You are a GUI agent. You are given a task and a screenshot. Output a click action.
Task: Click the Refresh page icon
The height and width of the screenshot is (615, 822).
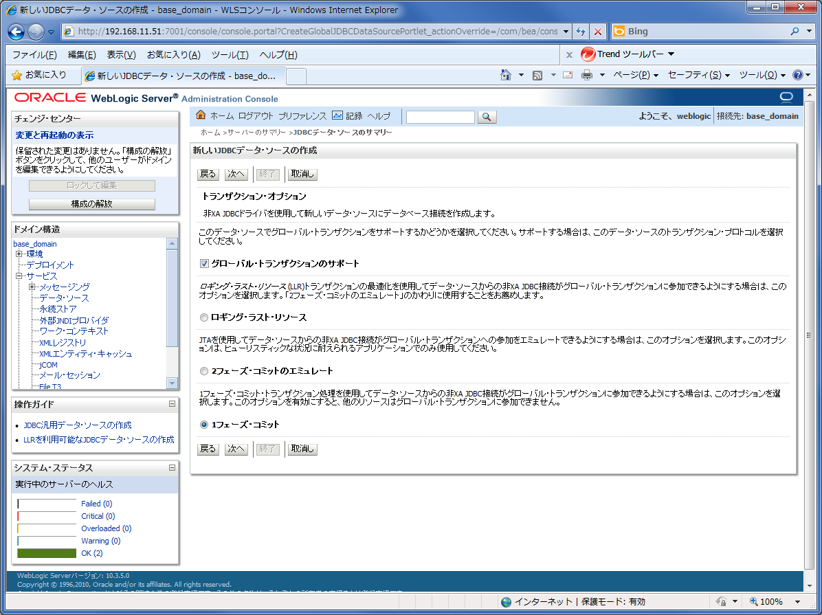580,32
